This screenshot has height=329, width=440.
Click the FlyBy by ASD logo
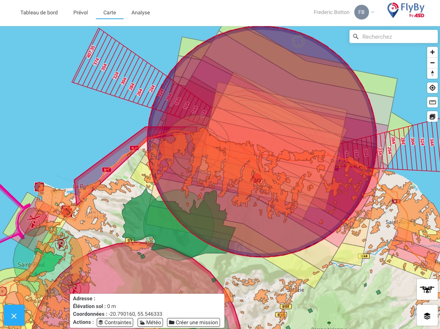click(406, 11)
